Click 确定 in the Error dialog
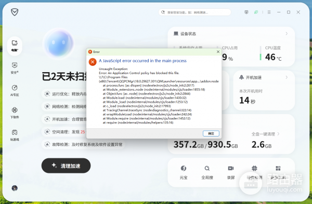 click(211, 133)
